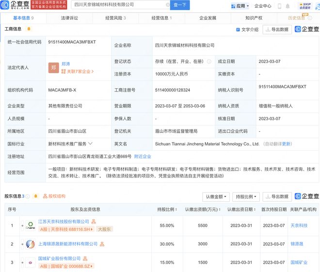Open 持股比例 dropdown filter
Viewport: 320px width, 272px height.
tap(246, 197)
